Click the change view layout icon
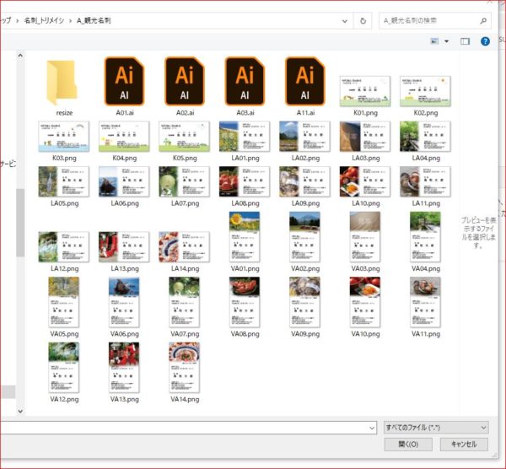 [x=435, y=40]
